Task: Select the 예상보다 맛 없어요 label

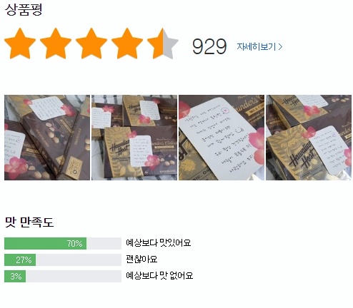Action: [x=159, y=276]
